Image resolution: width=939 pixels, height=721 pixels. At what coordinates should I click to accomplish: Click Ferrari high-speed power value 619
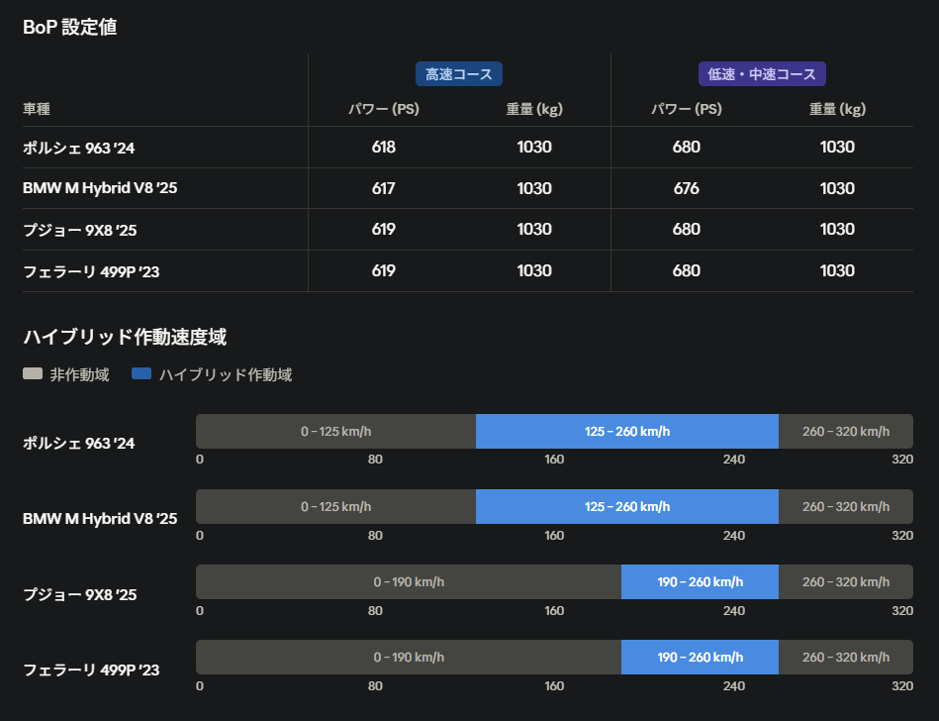coord(383,270)
